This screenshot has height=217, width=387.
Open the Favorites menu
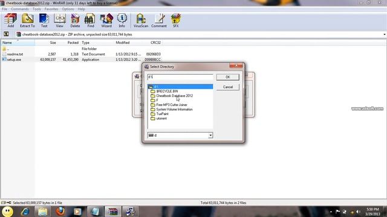(x=51, y=9)
